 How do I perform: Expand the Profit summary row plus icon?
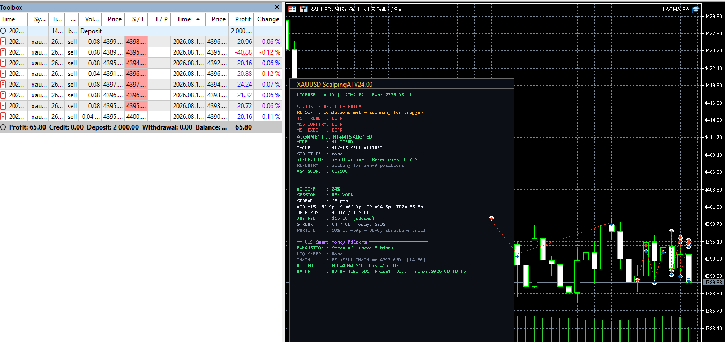pyautogui.click(x=3, y=127)
